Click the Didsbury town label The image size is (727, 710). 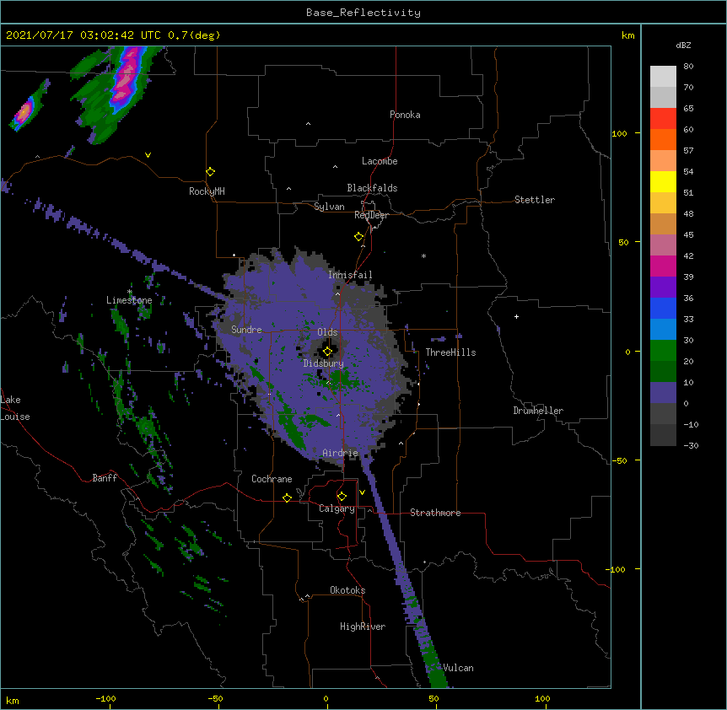tap(324, 363)
